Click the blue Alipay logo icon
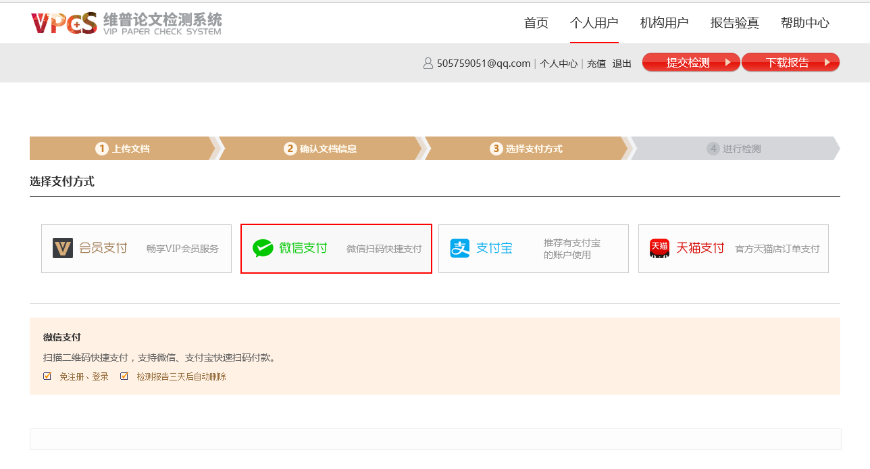 point(460,248)
